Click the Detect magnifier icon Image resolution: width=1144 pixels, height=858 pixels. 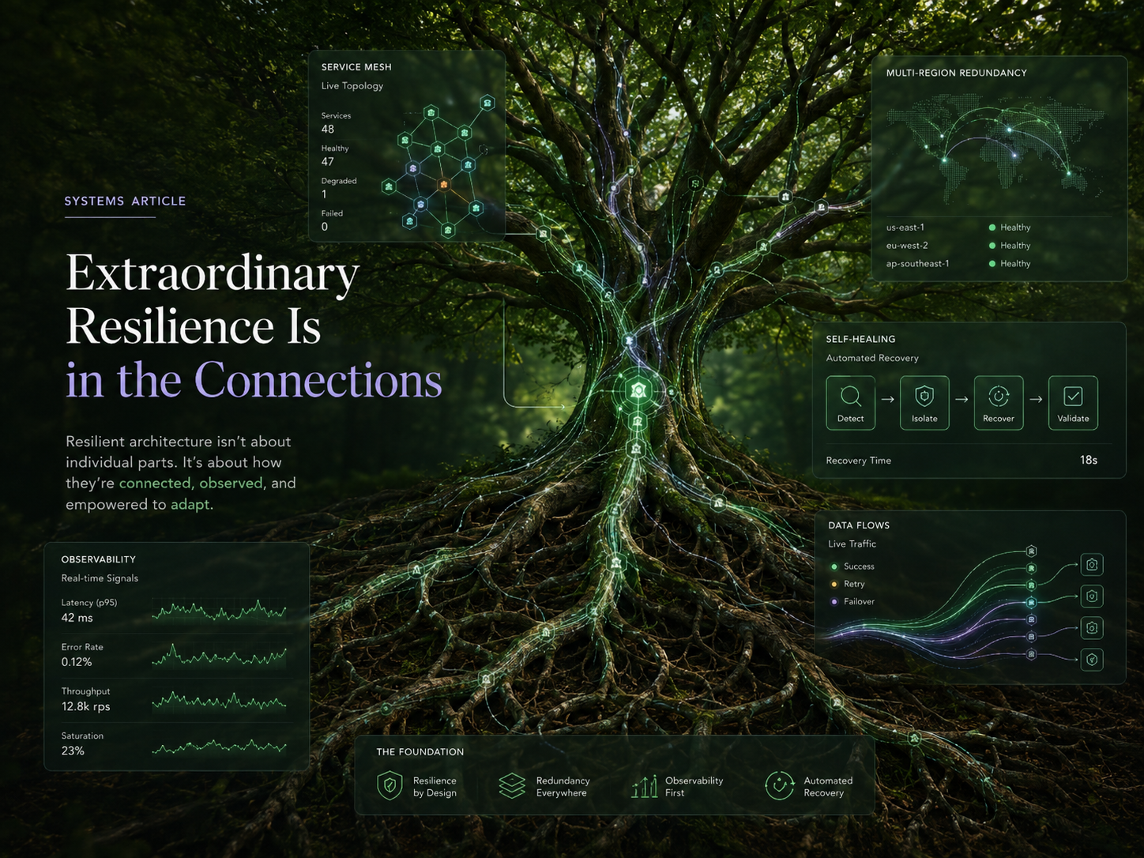(x=851, y=395)
